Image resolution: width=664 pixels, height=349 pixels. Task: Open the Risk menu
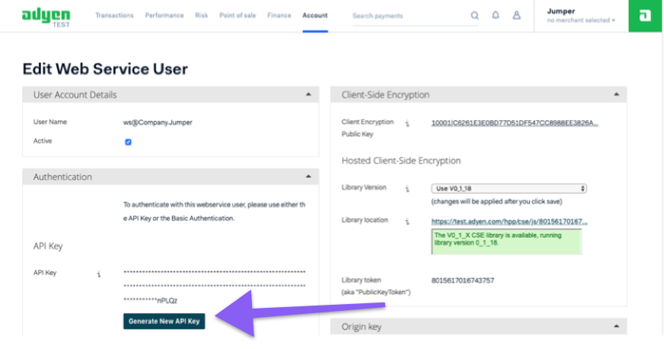202,15
